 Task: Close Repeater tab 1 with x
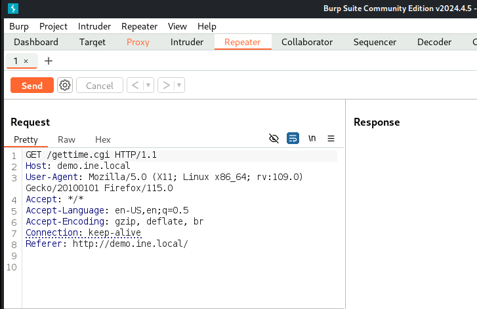(26, 61)
